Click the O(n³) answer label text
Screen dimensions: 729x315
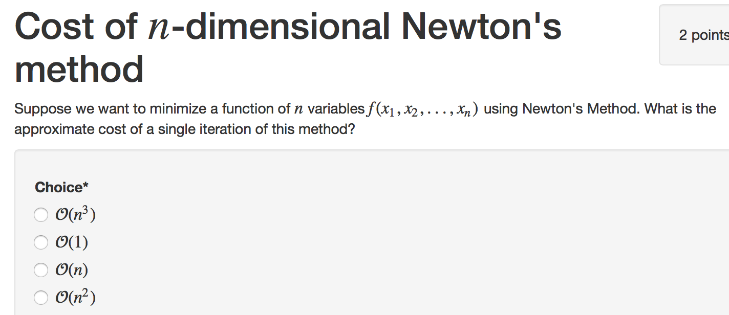pos(74,215)
